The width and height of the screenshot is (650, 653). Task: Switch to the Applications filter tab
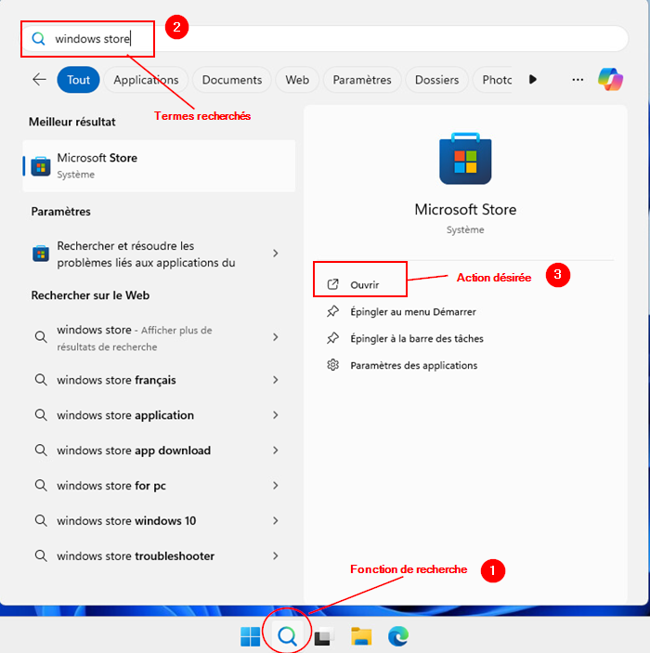click(146, 80)
